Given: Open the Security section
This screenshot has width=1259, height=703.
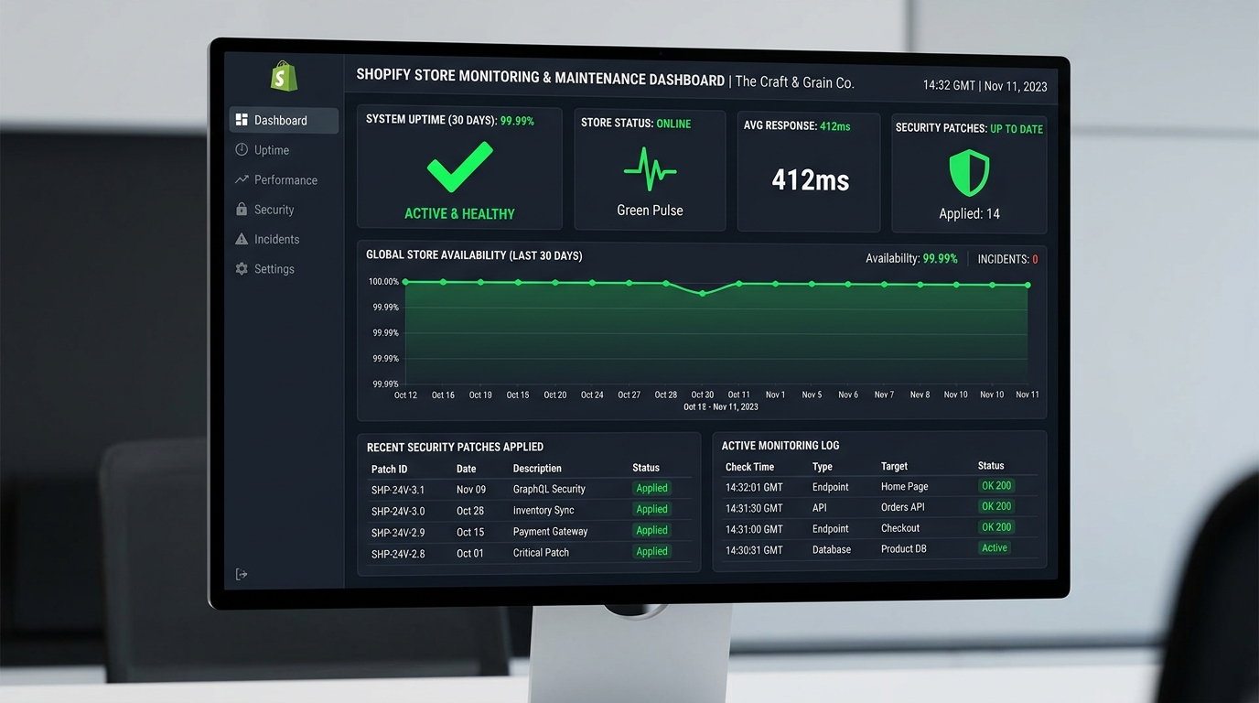Looking at the screenshot, I should point(284,210).
